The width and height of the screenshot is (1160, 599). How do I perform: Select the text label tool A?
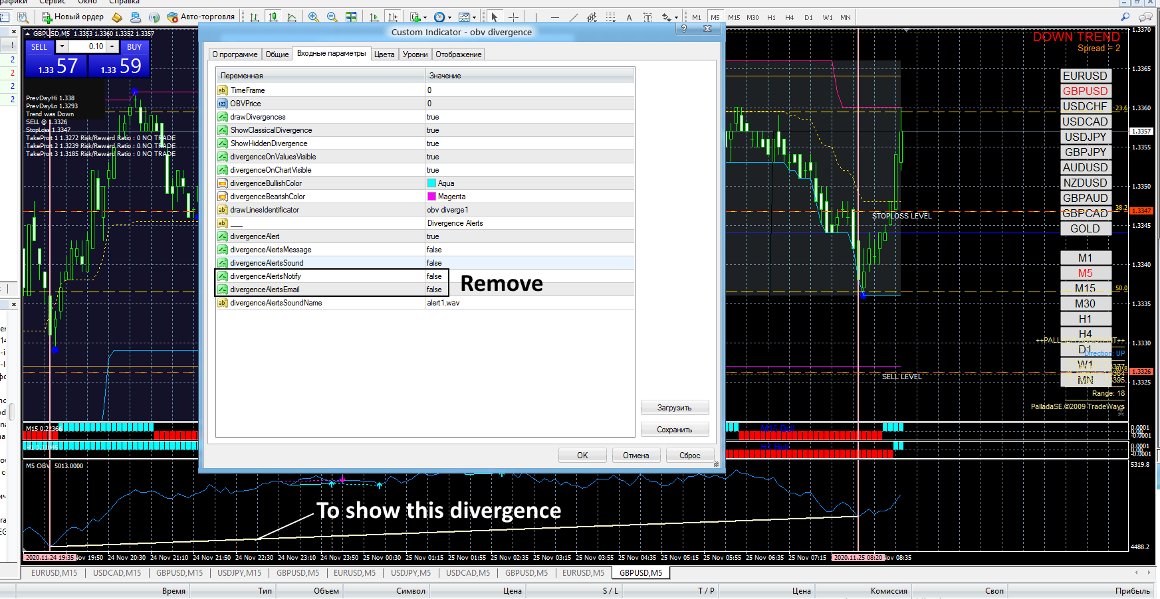[x=629, y=17]
